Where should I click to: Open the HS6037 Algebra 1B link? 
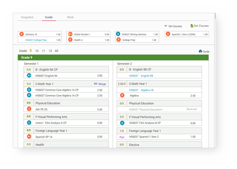(x=141, y=90)
